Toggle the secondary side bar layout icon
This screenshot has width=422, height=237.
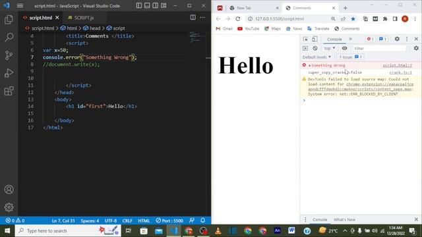(x=156, y=6)
